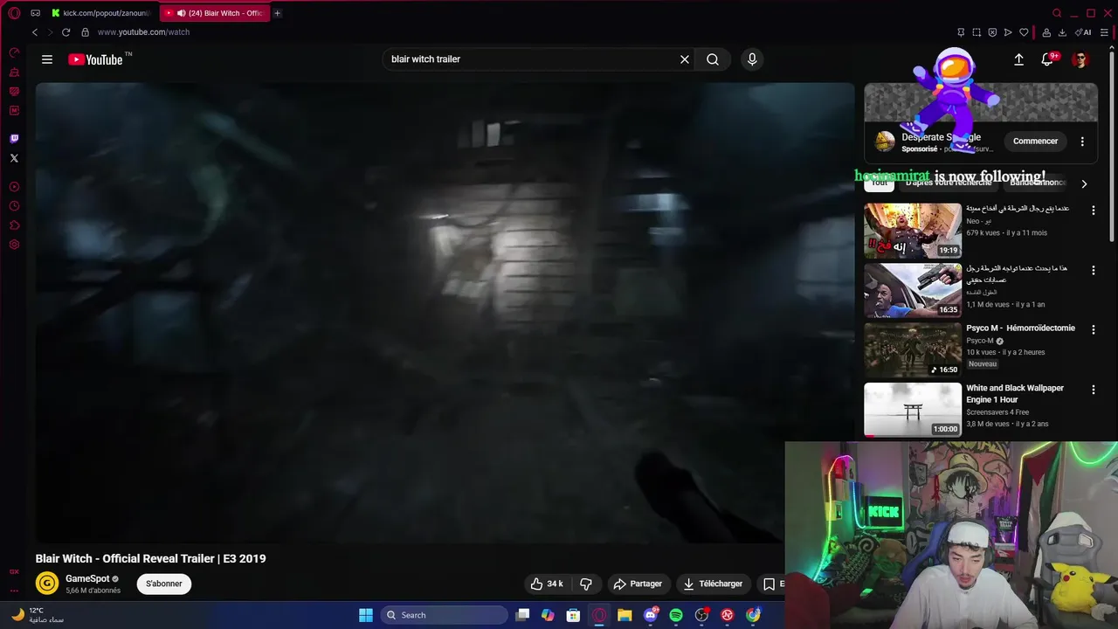Go back with the browser back arrow
Screen dimensions: 1118x629
35,32
